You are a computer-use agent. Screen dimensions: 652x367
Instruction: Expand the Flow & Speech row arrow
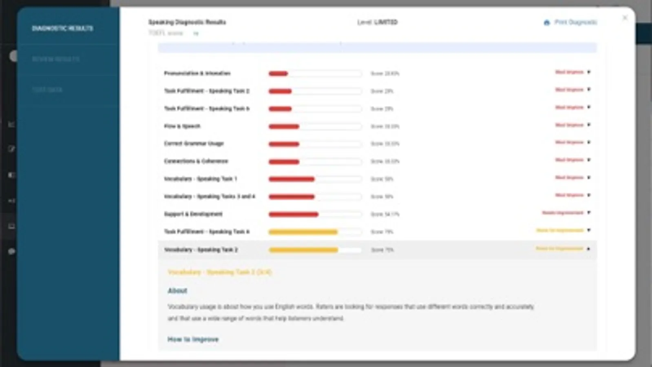pyautogui.click(x=588, y=125)
